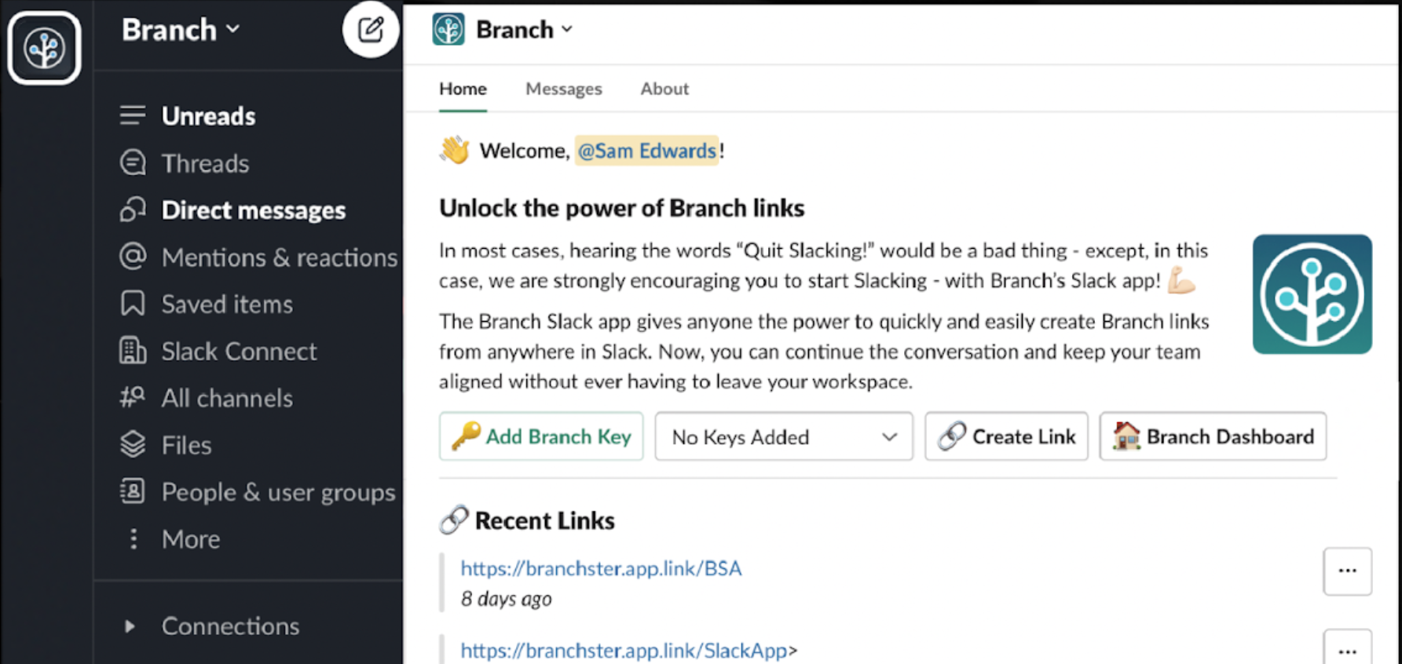Screen dimensions: 1402x664
Task: Click the Create Link button
Action: [x=1006, y=436]
